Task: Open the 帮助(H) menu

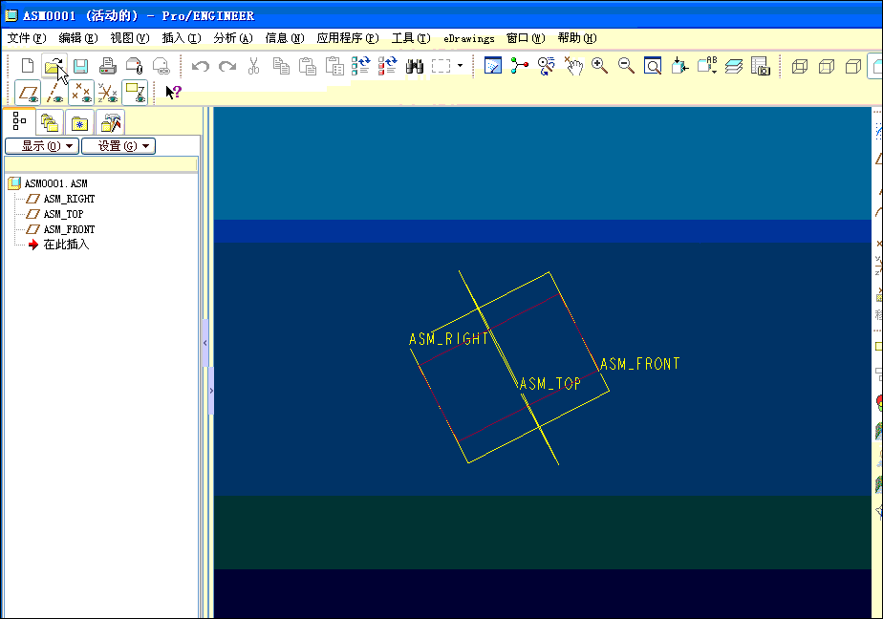Action: click(x=577, y=38)
